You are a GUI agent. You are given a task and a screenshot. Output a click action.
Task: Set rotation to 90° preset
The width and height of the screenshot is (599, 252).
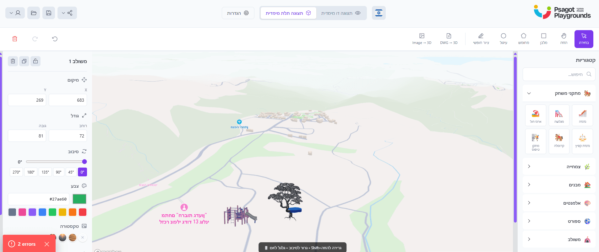pos(59,172)
